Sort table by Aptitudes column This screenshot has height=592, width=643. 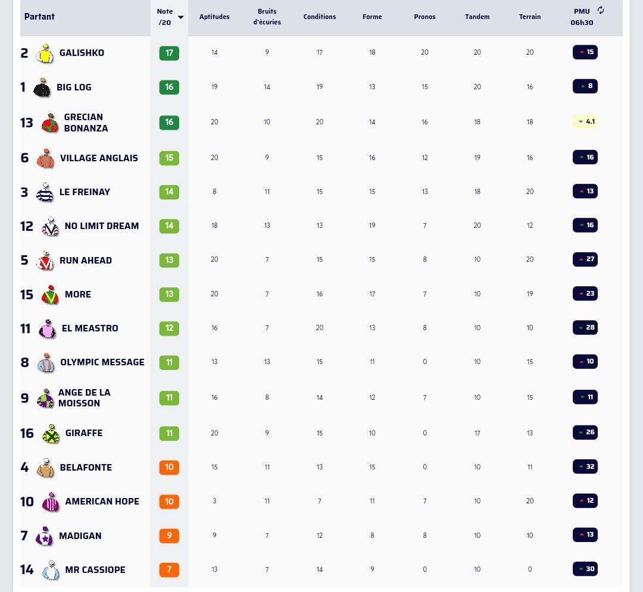click(x=214, y=17)
